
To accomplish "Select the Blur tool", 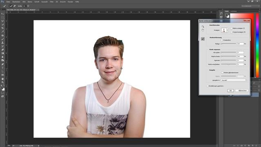I will point(2,57).
